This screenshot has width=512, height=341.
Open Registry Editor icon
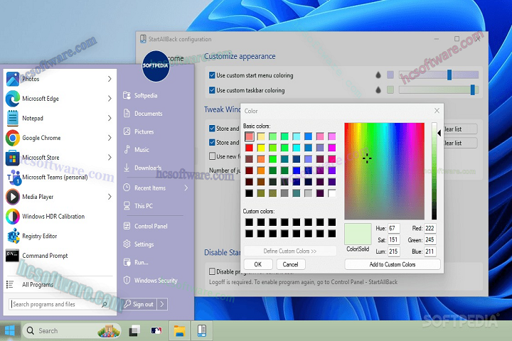point(13,236)
